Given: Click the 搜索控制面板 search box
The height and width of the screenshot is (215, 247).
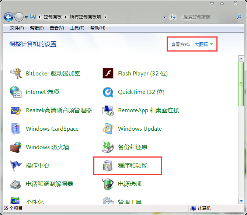Looking at the screenshot, I should coord(208,17).
